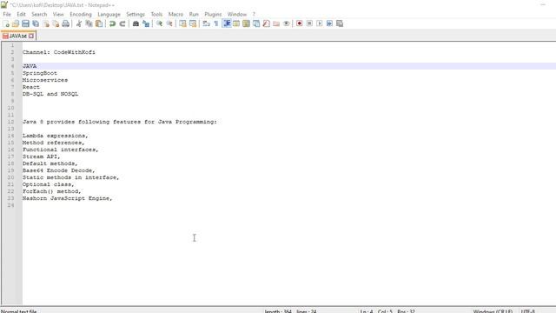Viewport: 556px width, 313px height.
Task: Open the Function List panel icon
Action: (x=267, y=23)
